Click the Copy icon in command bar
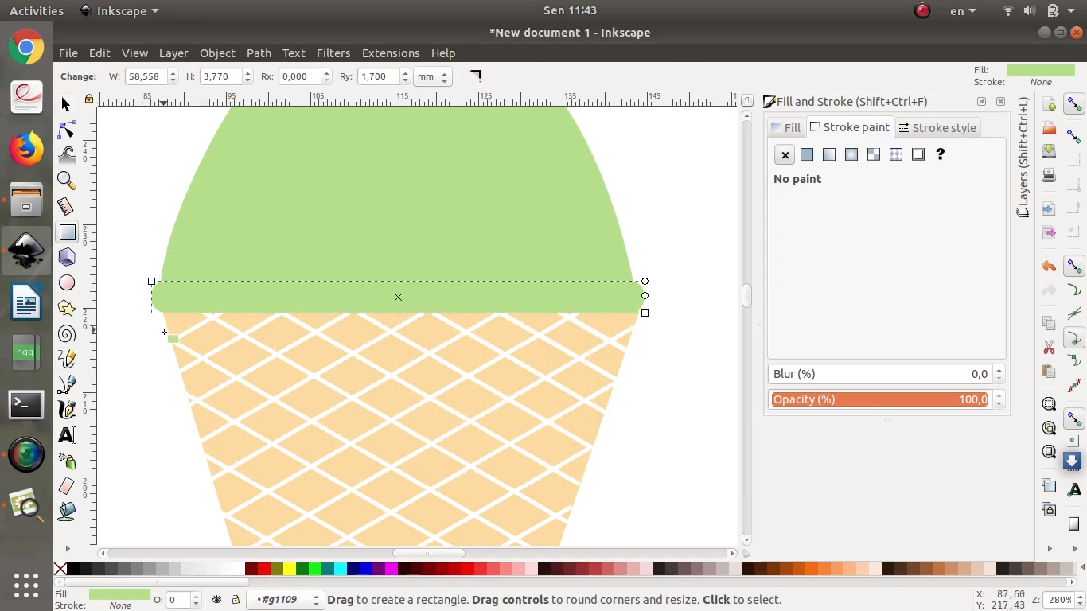The image size is (1087, 611). point(1049,323)
